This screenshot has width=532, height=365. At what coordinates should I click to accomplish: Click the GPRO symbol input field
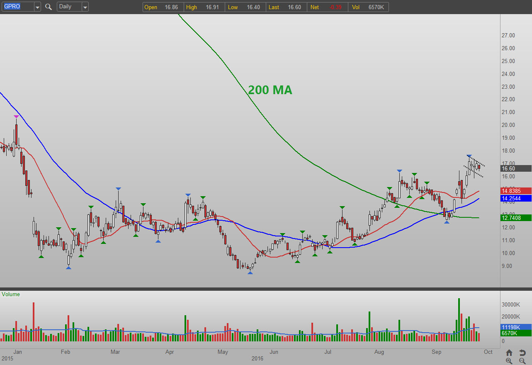coord(17,7)
